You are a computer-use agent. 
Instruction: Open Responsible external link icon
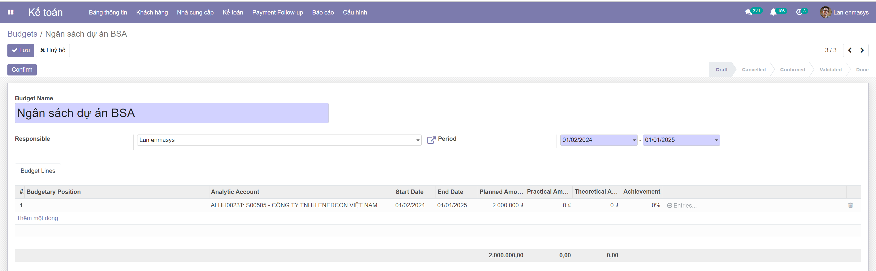(431, 140)
